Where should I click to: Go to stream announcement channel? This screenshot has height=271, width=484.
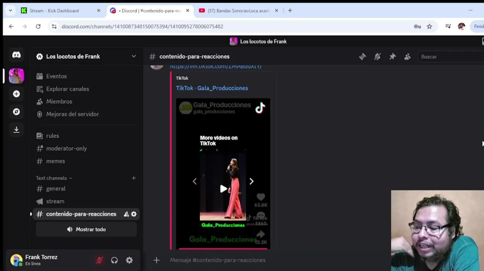coord(86,201)
